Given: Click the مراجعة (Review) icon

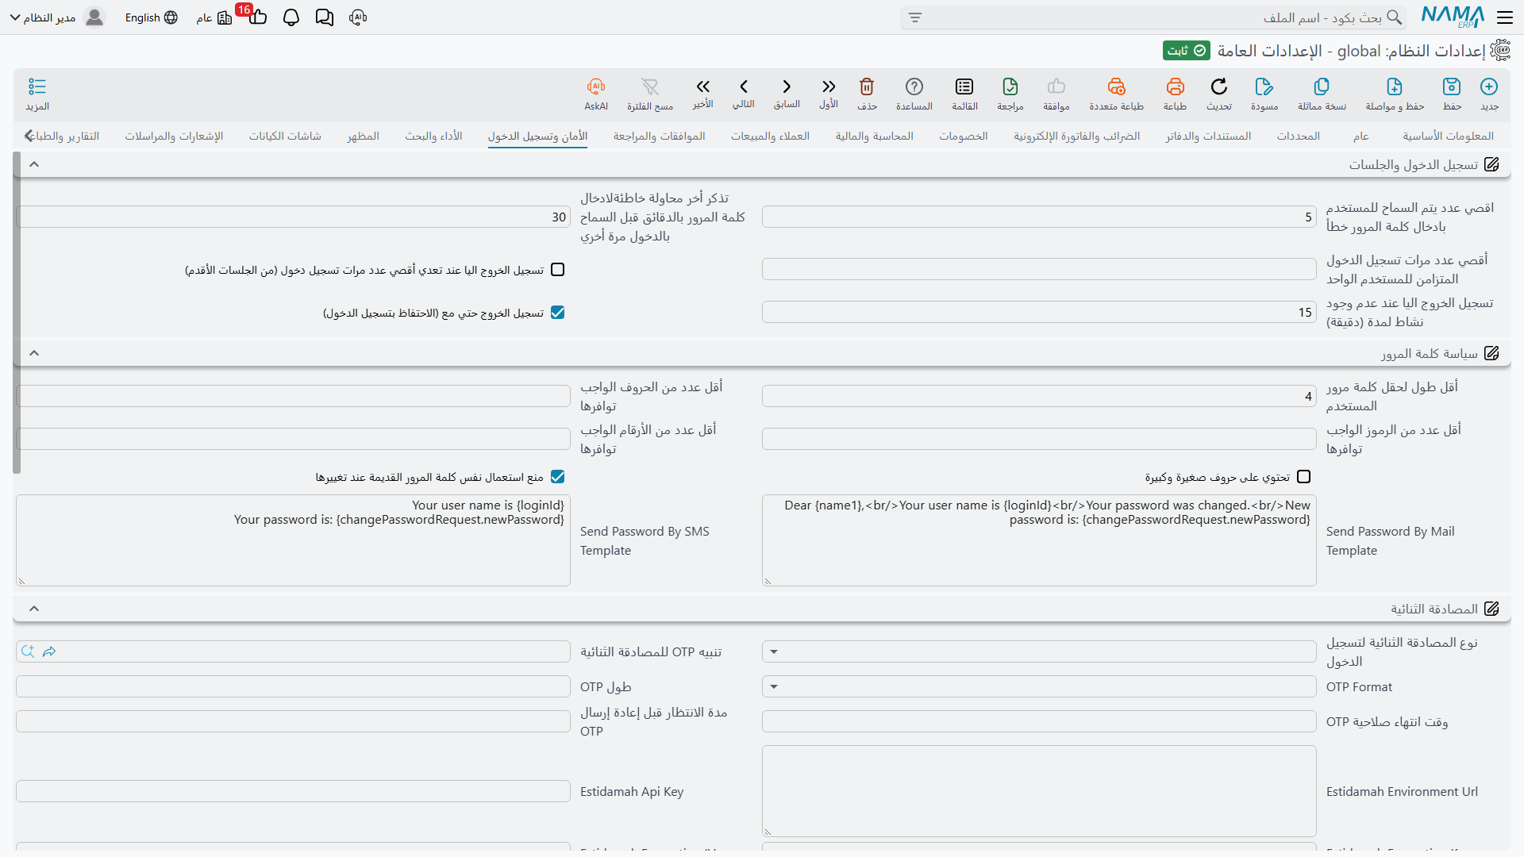Looking at the screenshot, I should coord(1010,86).
